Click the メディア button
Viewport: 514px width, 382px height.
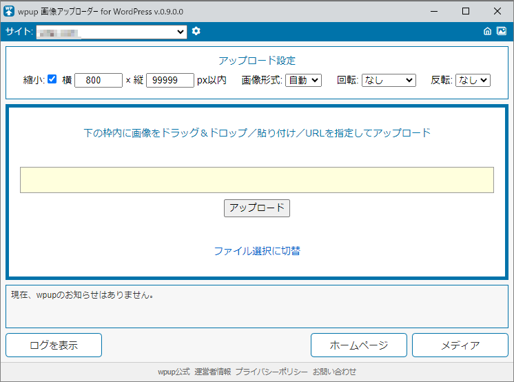pos(460,345)
